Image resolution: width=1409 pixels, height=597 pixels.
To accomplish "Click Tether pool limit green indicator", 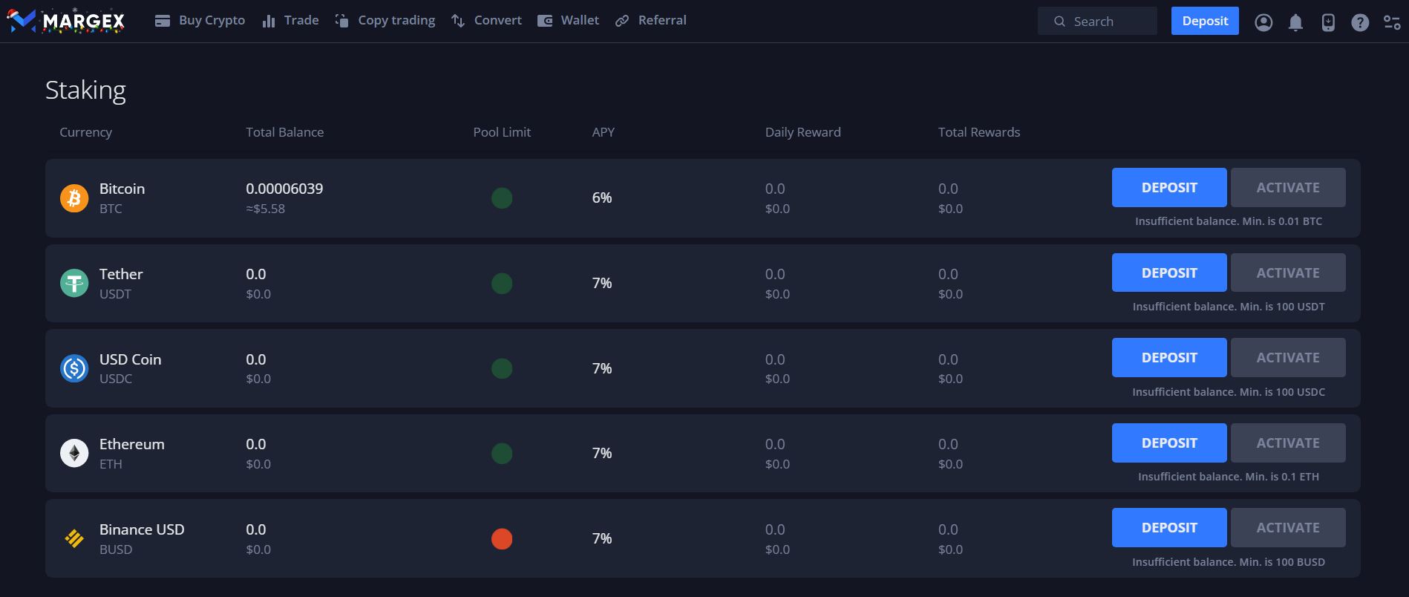I will pyautogui.click(x=502, y=284).
